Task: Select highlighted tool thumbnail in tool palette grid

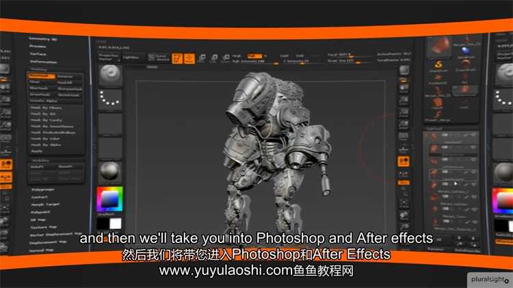Action: click(464, 90)
